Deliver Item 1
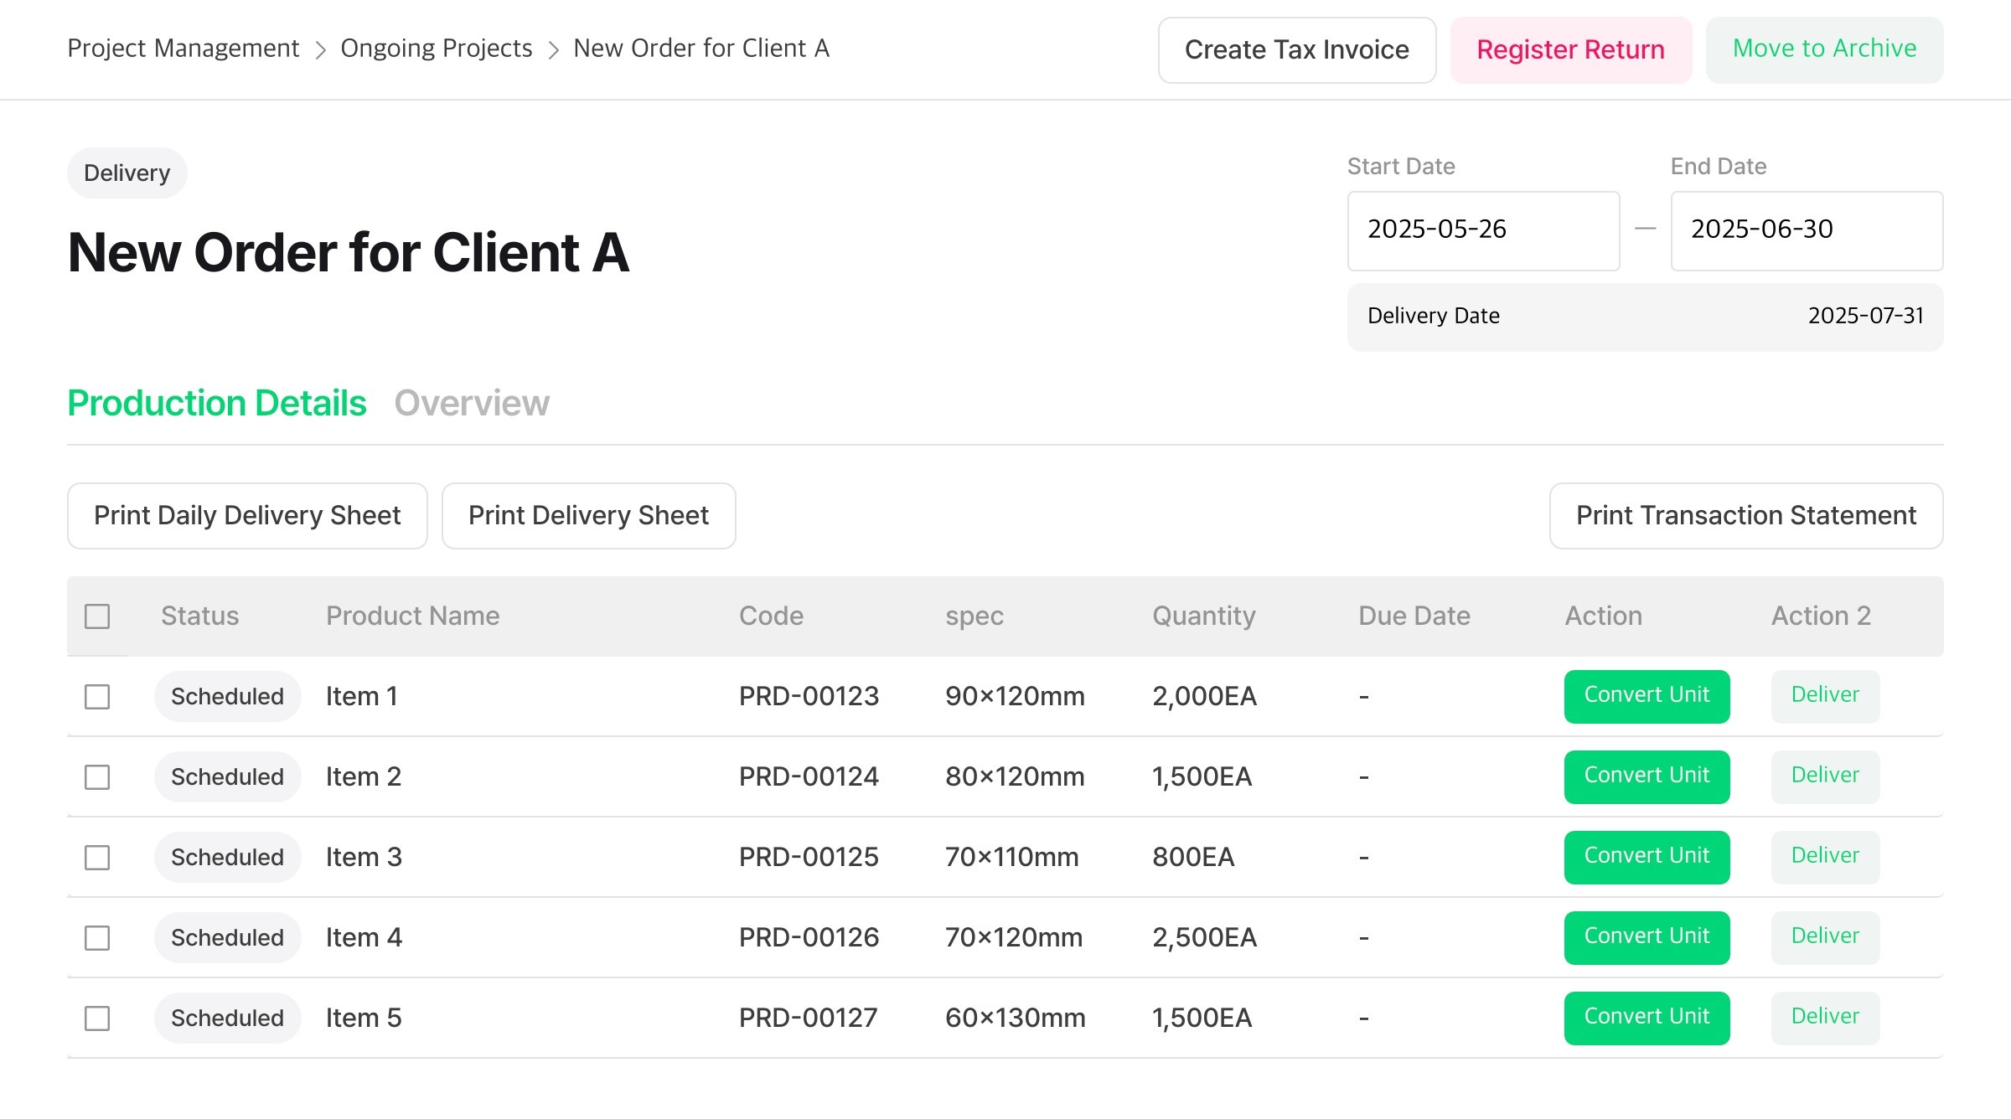Screen dimensions: 2011x1119 1825,696
